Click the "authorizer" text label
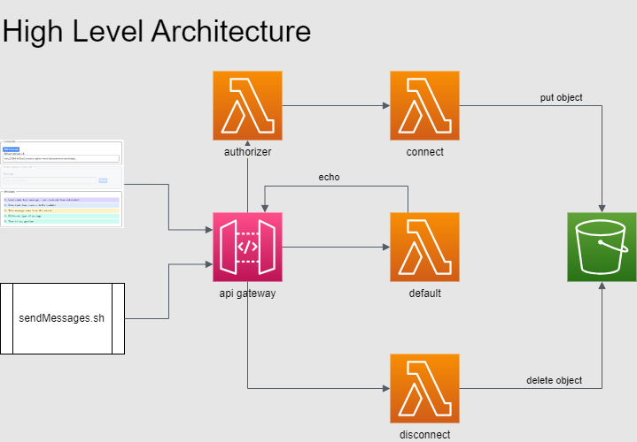The width and height of the screenshot is (637, 442). (247, 152)
